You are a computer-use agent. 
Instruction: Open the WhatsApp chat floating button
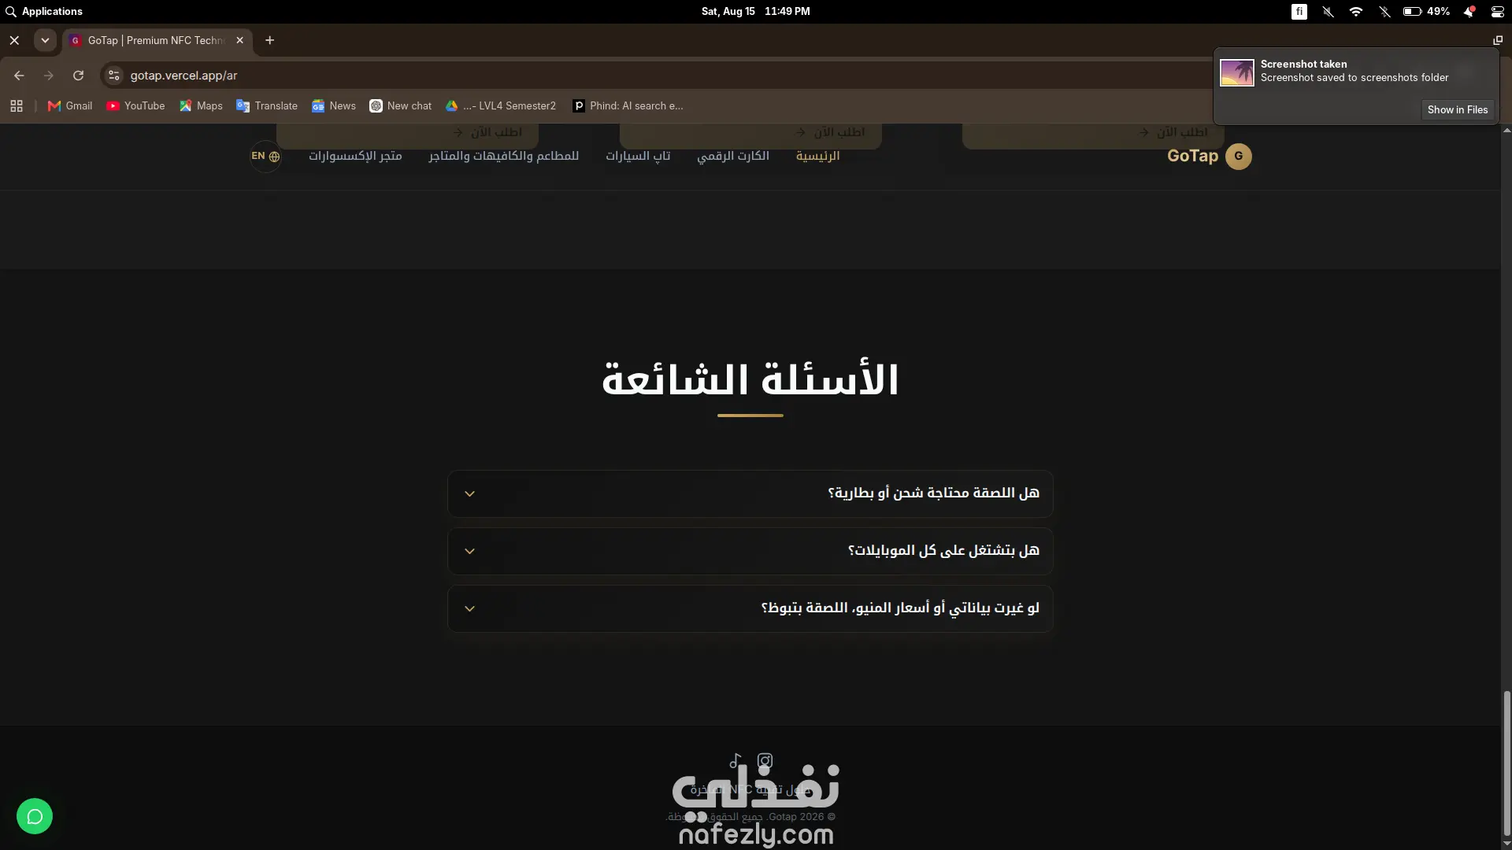coord(35,816)
